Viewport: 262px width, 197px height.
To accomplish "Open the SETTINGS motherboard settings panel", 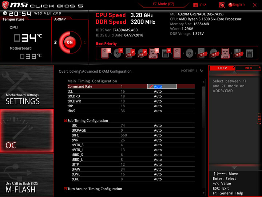I will (x=27, y=86).
